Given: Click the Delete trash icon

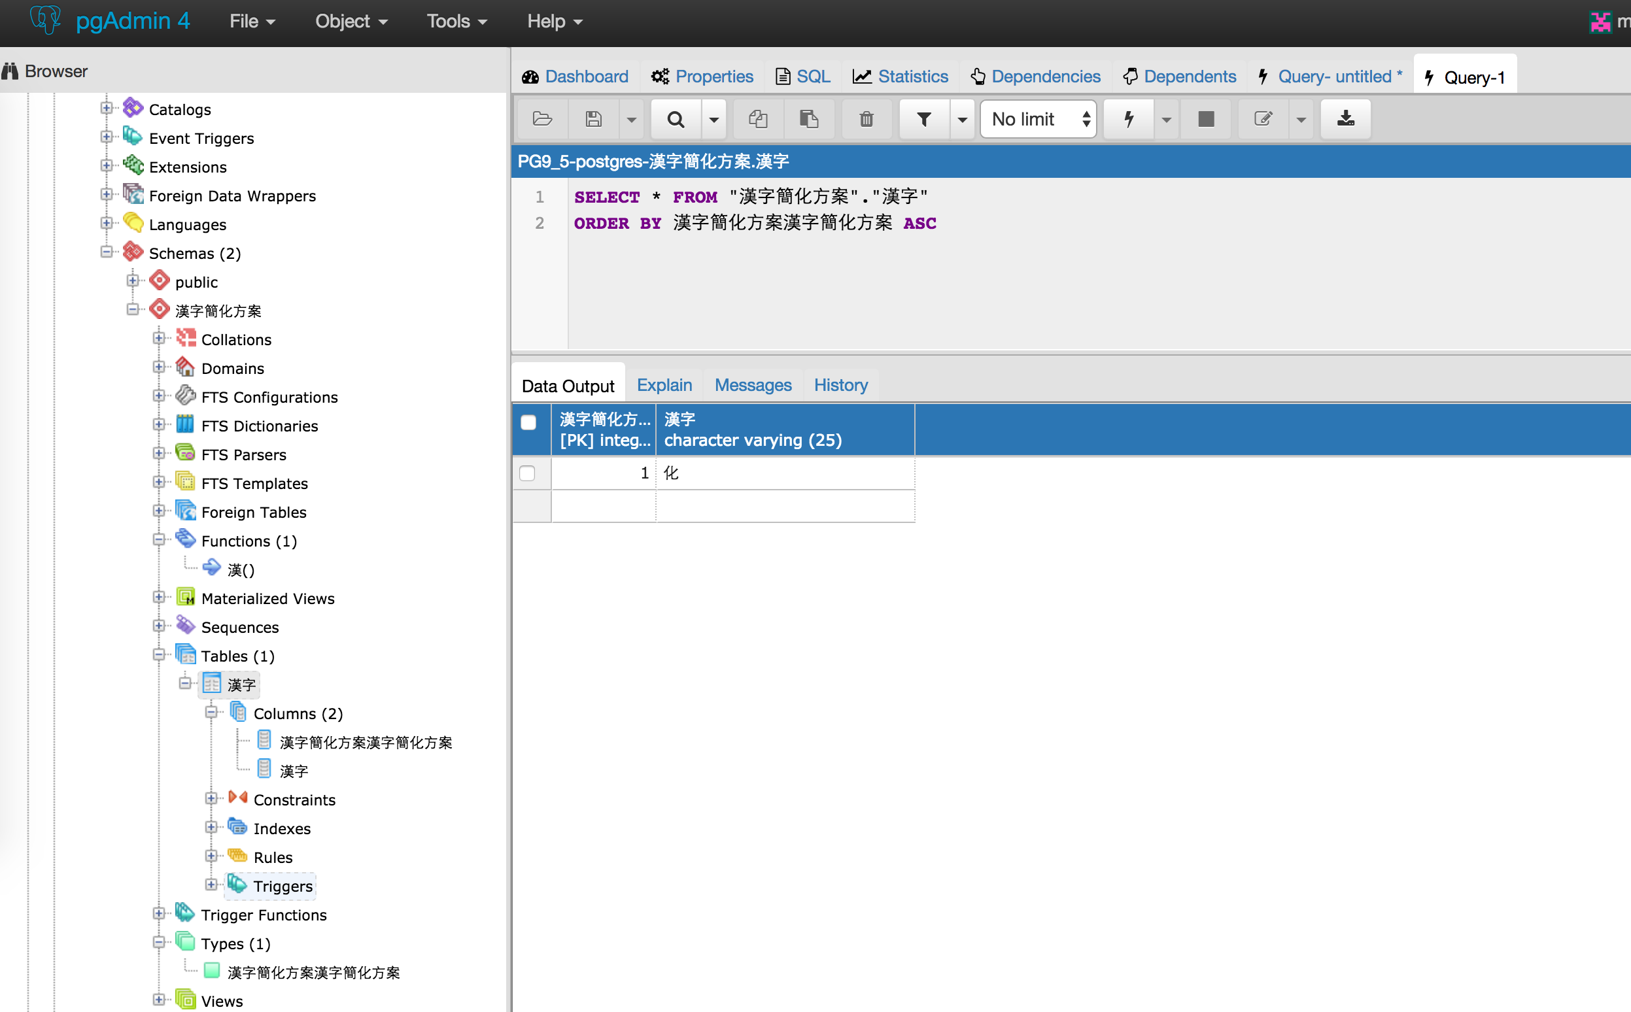Looking at the screenshot, I should [866, 119].
